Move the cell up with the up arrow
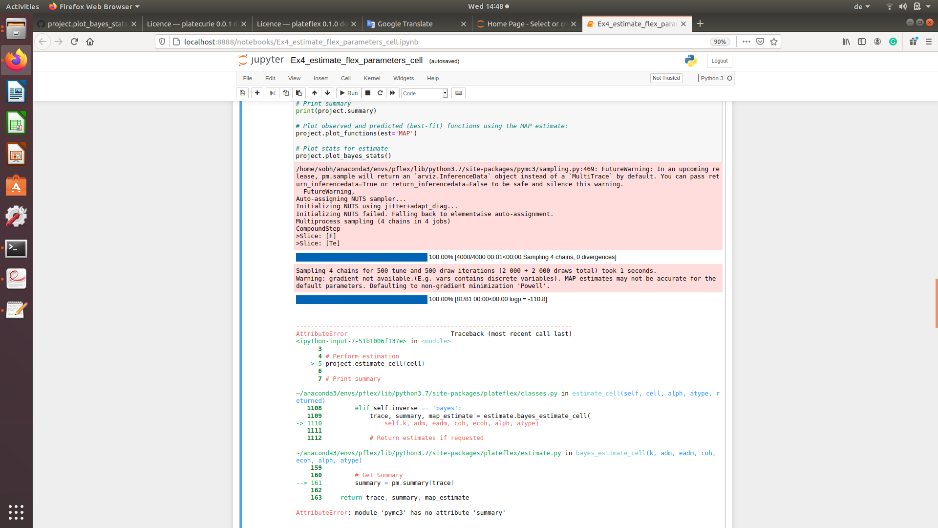The image size is (938, 528). coord(314,93)
